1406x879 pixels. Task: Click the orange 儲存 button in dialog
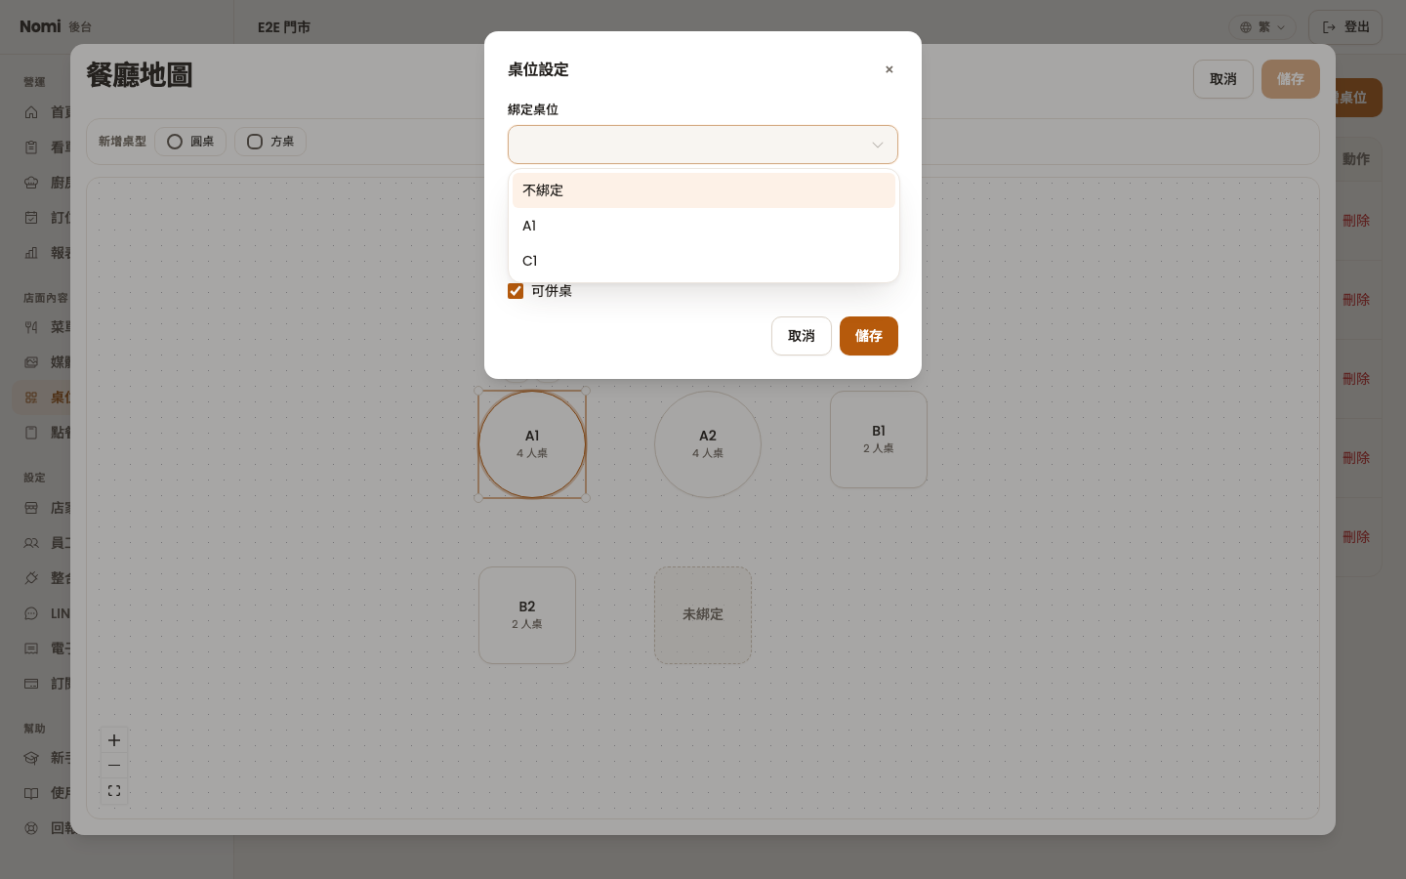(x=869, y=336)
